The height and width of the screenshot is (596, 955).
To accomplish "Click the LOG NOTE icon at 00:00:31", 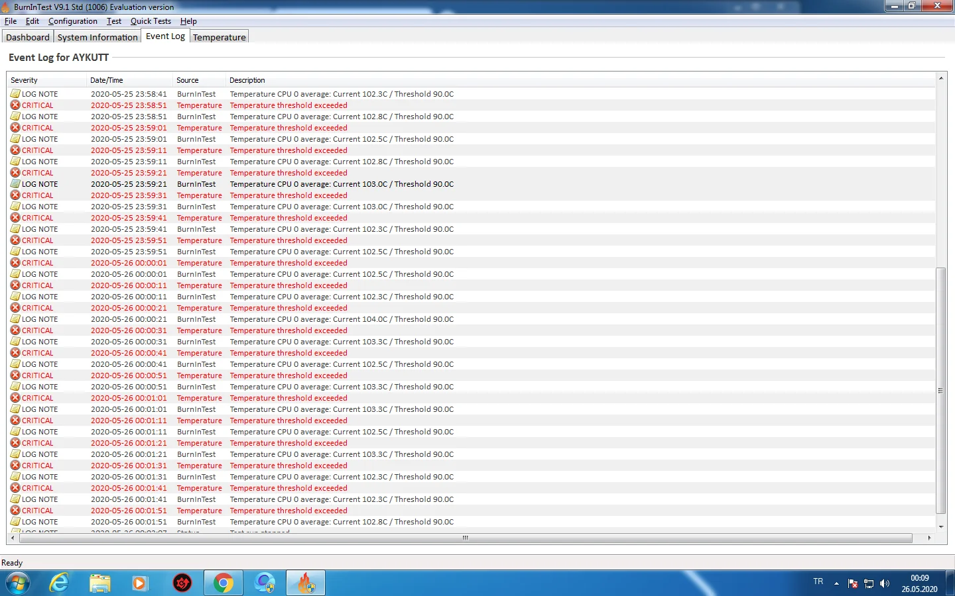I will click(x=15, y=341).
